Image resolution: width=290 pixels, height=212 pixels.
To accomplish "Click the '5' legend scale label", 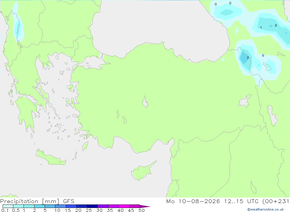I will click(45, 210).
